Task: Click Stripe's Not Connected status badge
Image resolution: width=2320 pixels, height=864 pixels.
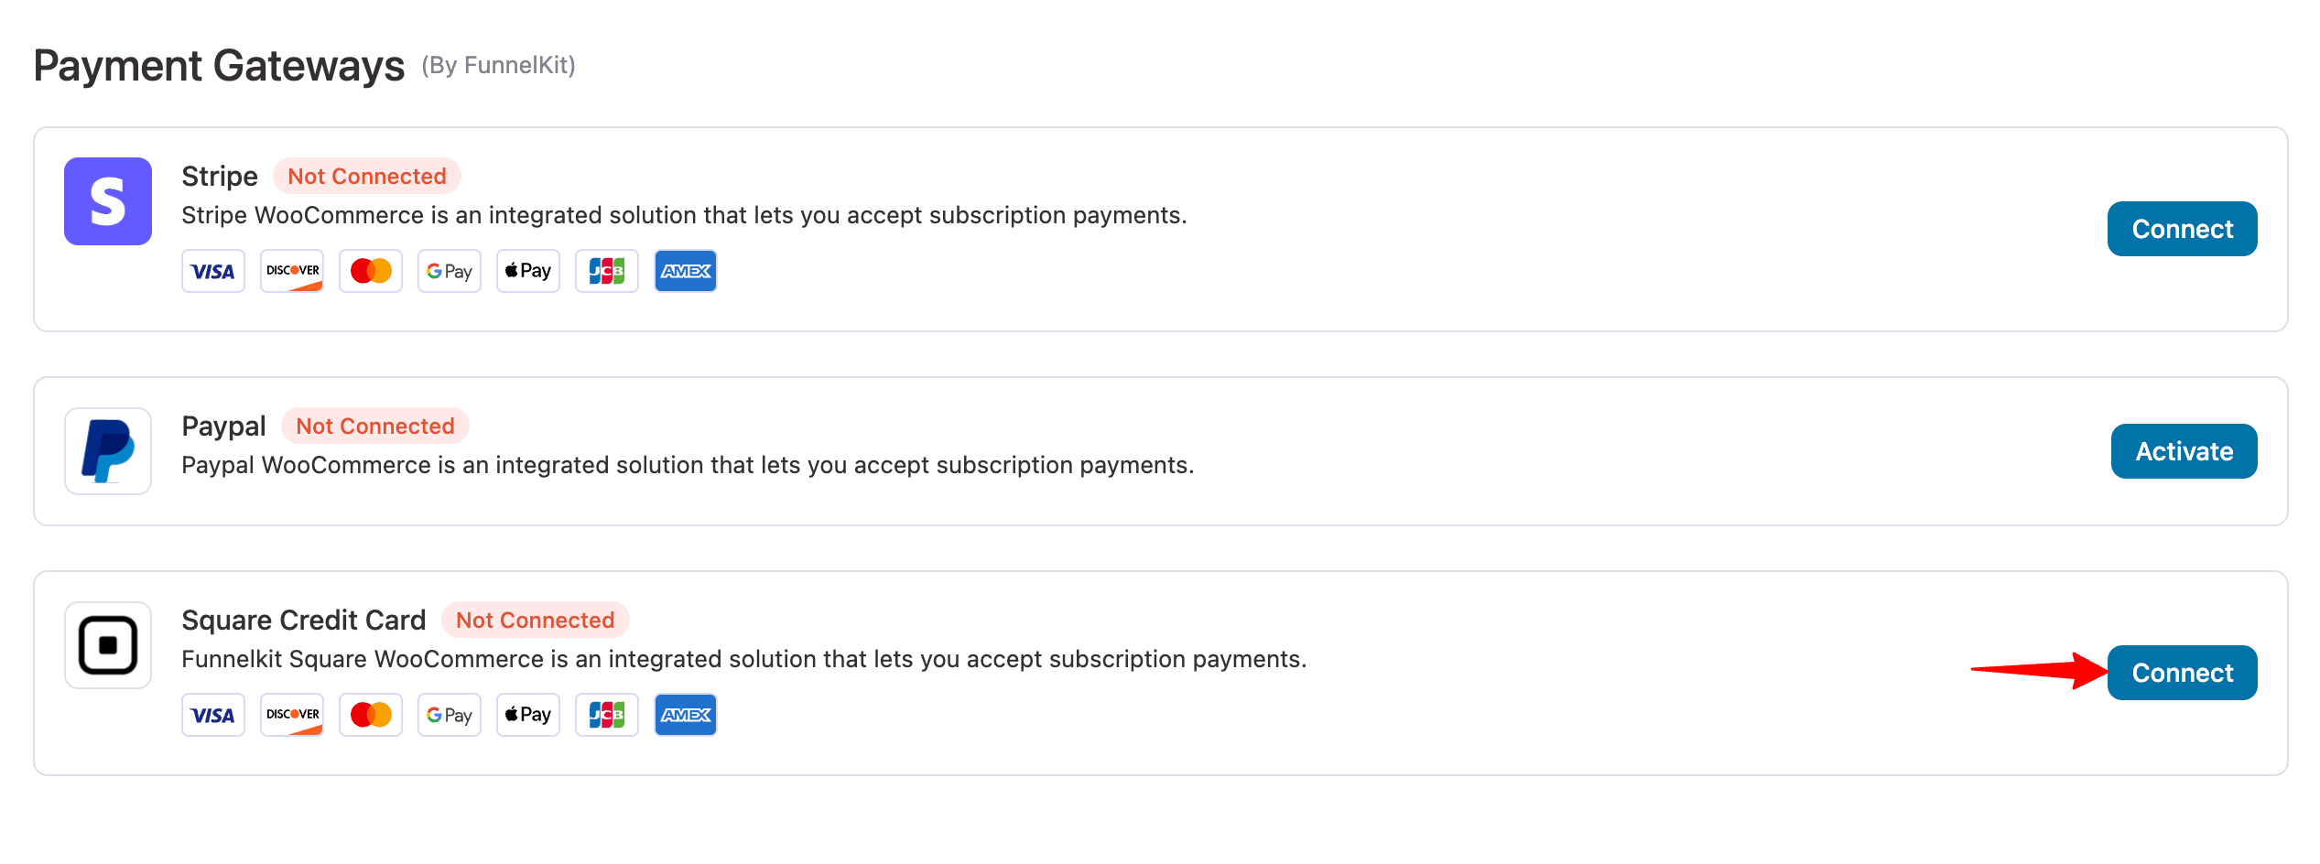Action: pos(367,176)
